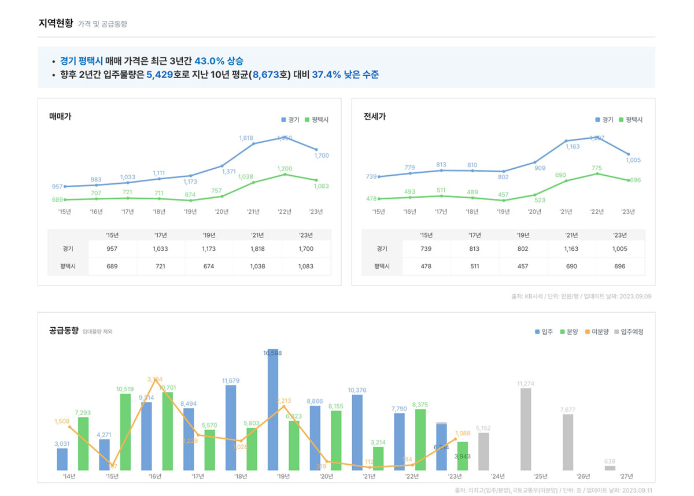Click the 1,508 미분양 data label for '14년
This screenshot has height=496, width=694.
point(61,421)
